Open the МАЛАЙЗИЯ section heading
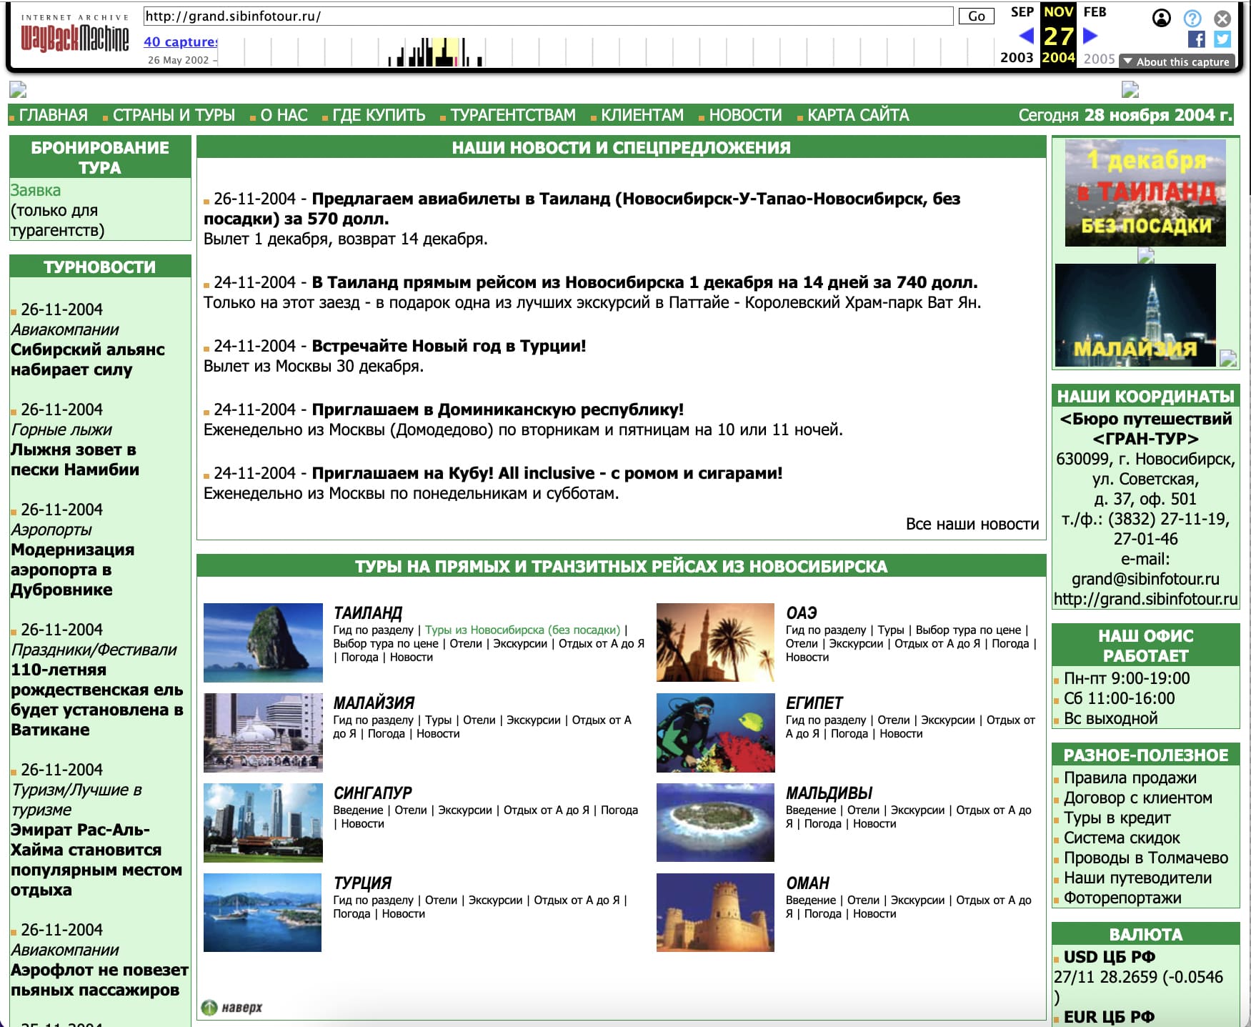1251x1027 pixels. [374, 703]
